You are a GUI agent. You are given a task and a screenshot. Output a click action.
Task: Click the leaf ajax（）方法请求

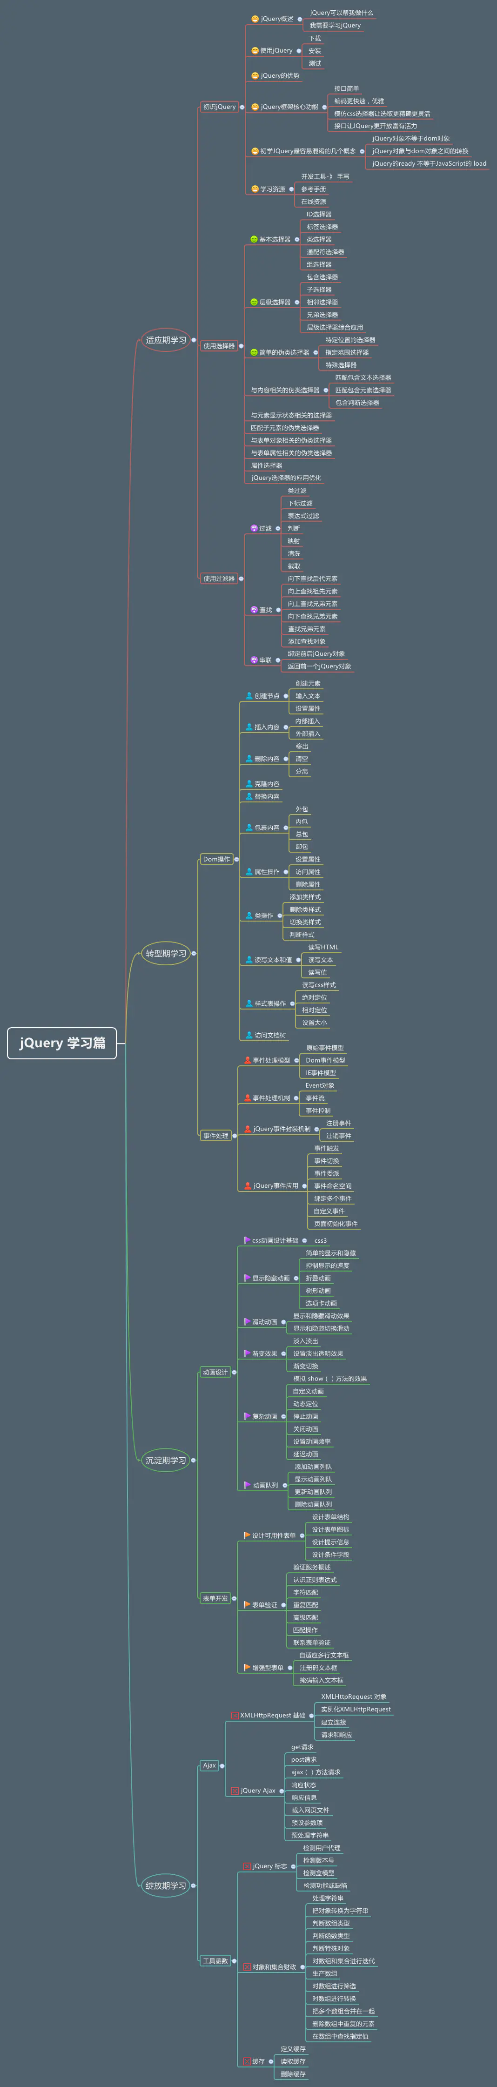[316, 1773]
